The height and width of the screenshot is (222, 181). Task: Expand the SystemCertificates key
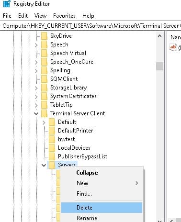(x=36, y=97)
